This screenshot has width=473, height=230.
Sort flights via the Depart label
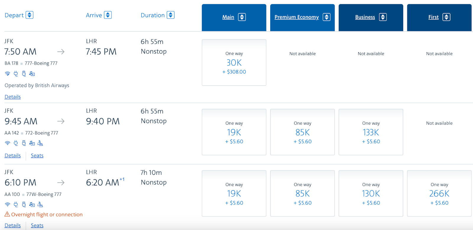(14, 15)
